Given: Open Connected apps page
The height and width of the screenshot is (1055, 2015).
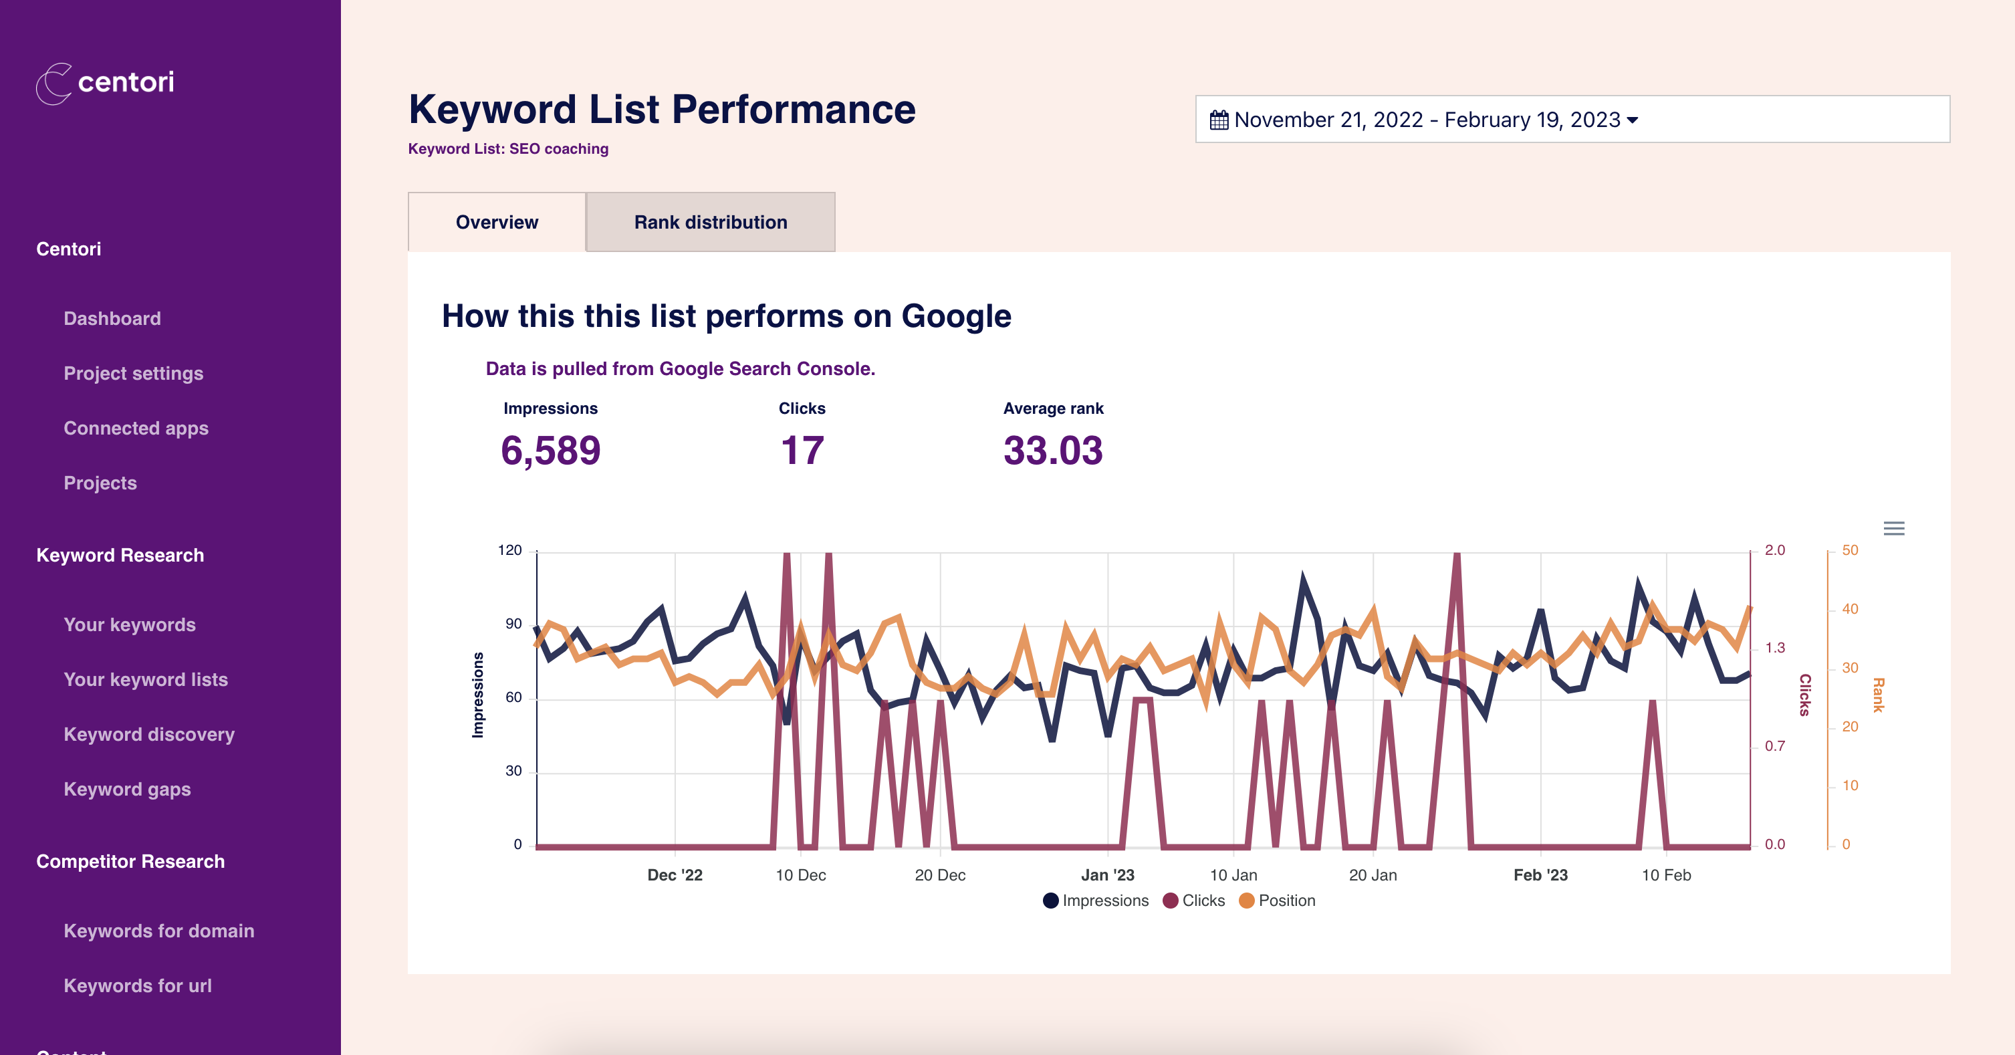Looking at the screenshot, I should pos(136,428).
